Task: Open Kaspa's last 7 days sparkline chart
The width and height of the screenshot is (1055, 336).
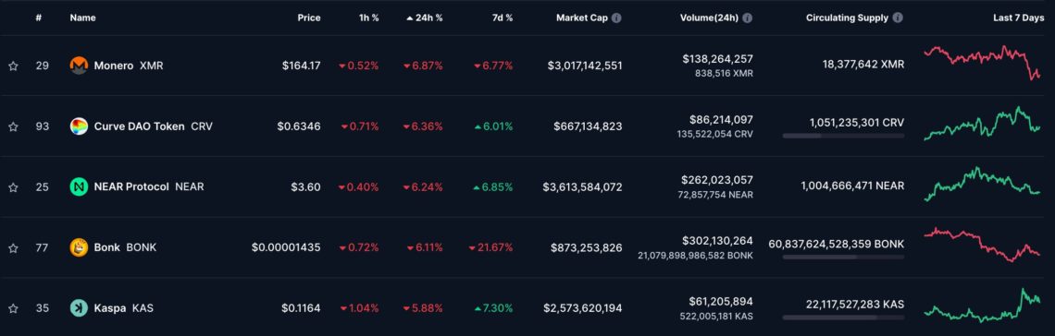Action: [982, 306]
